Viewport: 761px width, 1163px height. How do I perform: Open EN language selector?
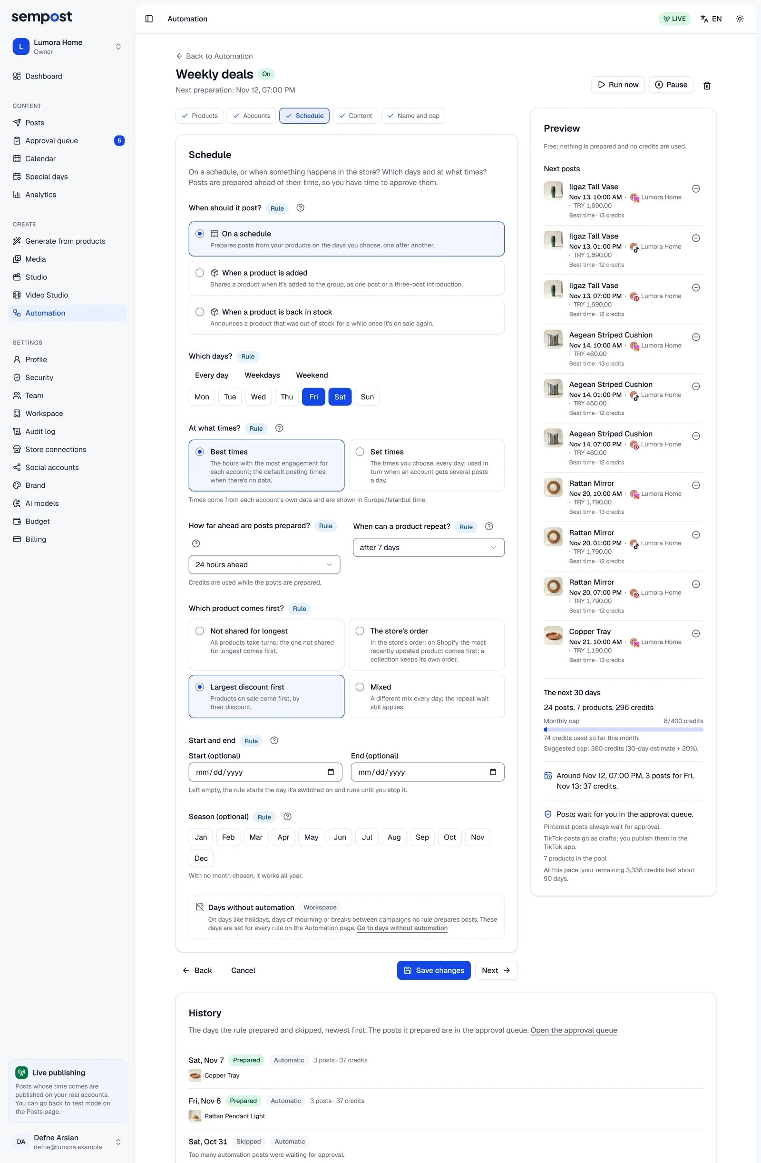point(711,19)
